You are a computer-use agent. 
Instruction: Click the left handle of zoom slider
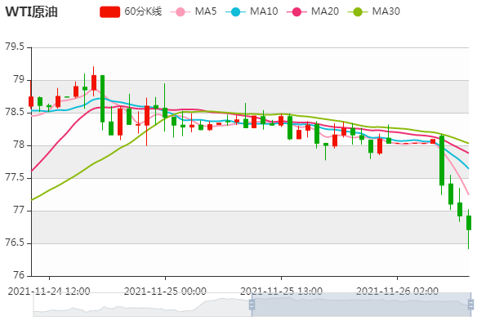[252, 305]
